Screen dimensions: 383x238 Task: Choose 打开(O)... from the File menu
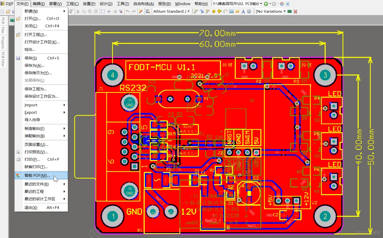(41, 18)
